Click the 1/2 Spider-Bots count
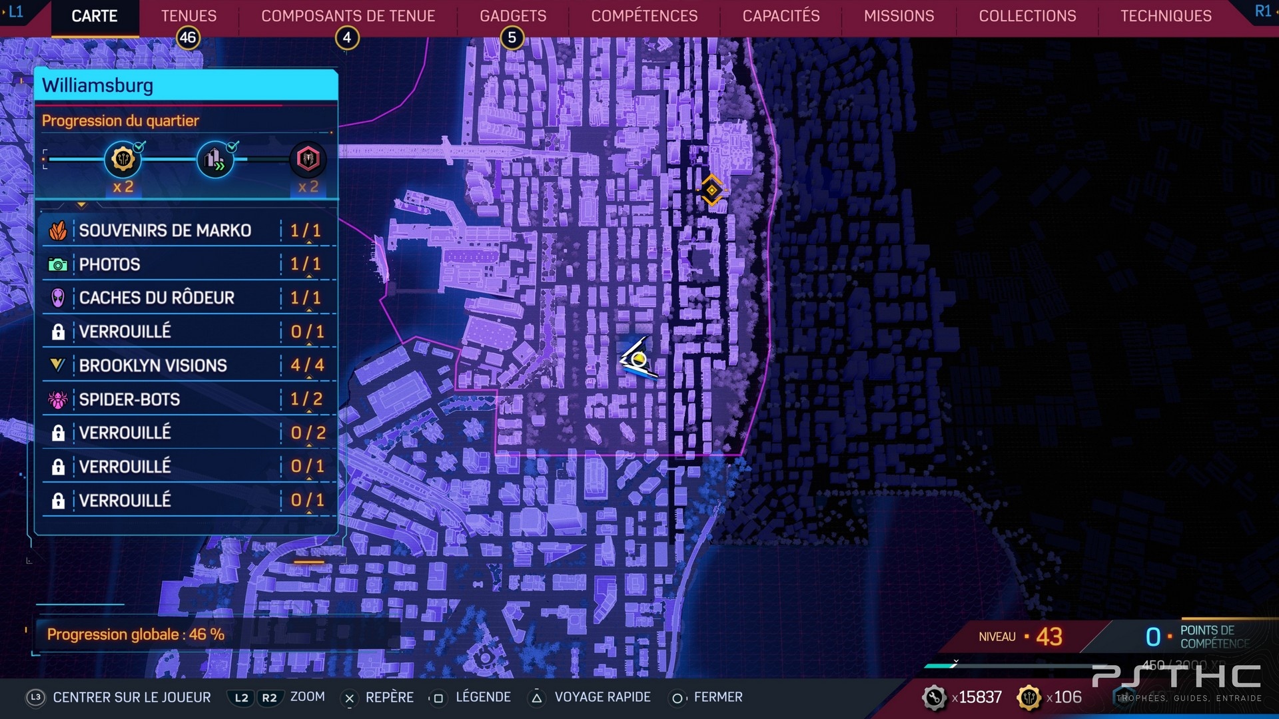Viewport: 1279px width, 719px height. 306,399
